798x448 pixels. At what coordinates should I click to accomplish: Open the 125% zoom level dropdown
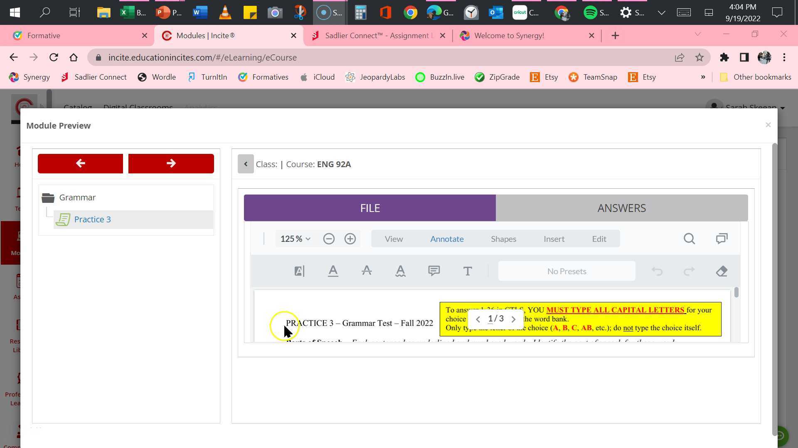(296, 239)
